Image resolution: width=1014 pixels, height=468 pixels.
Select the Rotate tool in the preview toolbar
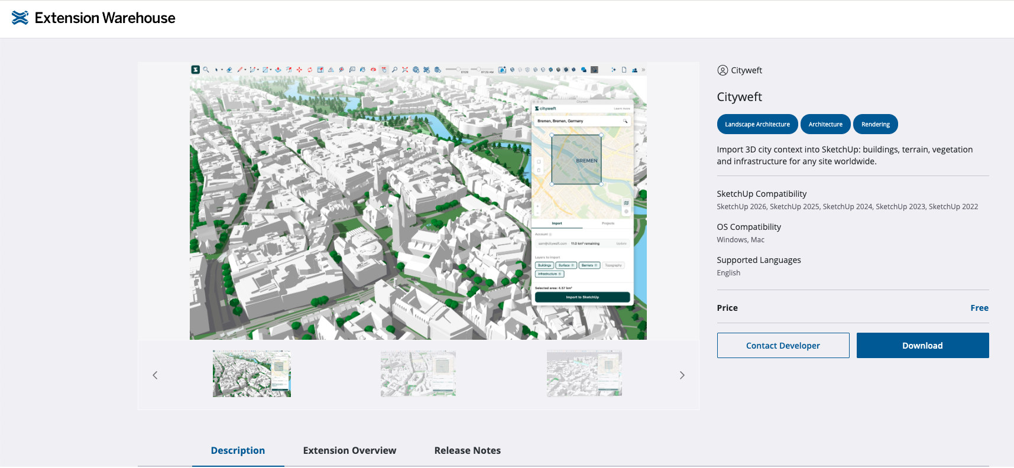tap(310, 70)
